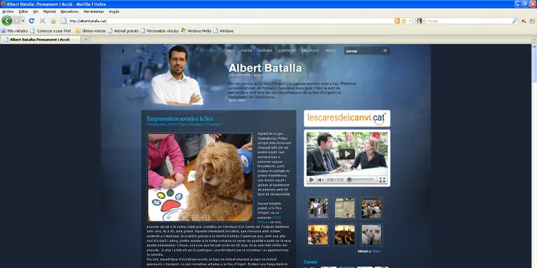537x268 pixels.
Task: Bookmark this page with the star icon
Action: tap(403, 21)
